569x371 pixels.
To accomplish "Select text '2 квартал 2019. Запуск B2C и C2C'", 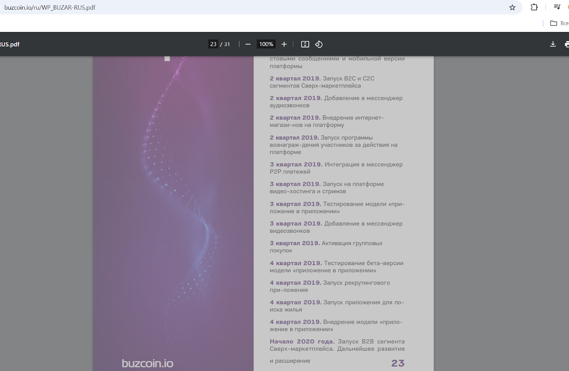I will pos(322,79).
